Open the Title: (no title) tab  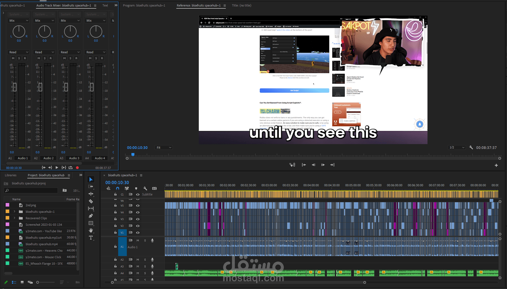click(x=241, y=5)
